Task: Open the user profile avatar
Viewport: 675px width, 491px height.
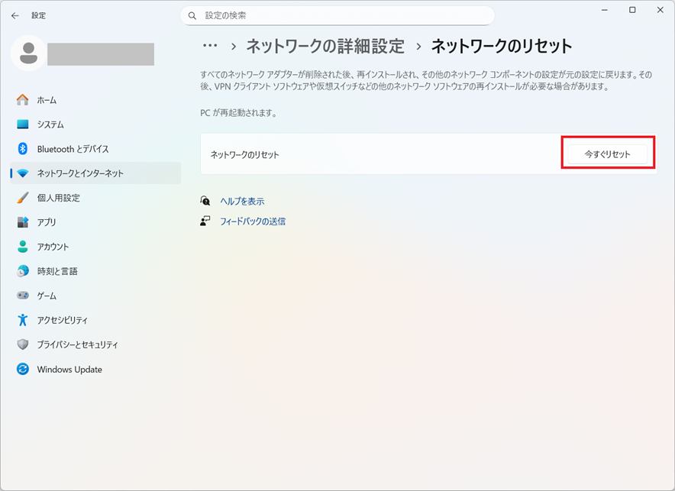Action: [x=29, y=53]
